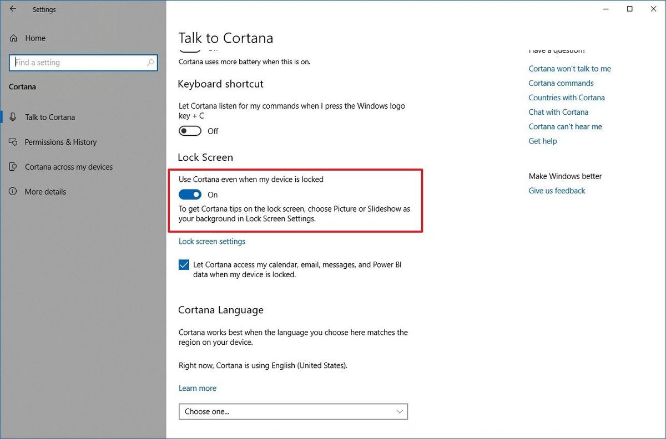This screenshot has height=439, width=666.
Task: Click Learn more under Cortana Language
Action: (197, 388)
